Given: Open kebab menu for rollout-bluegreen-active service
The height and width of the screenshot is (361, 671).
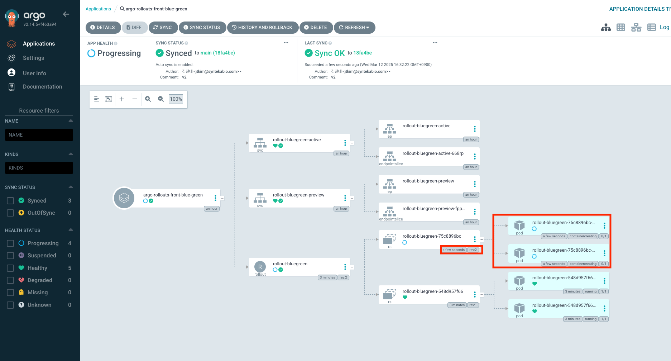Looking at the screenshot, I should point(345,143).
